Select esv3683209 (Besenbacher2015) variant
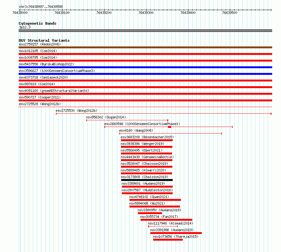This screenshot has width=281, height=252. pyautogui.click(x=147, y=137)
